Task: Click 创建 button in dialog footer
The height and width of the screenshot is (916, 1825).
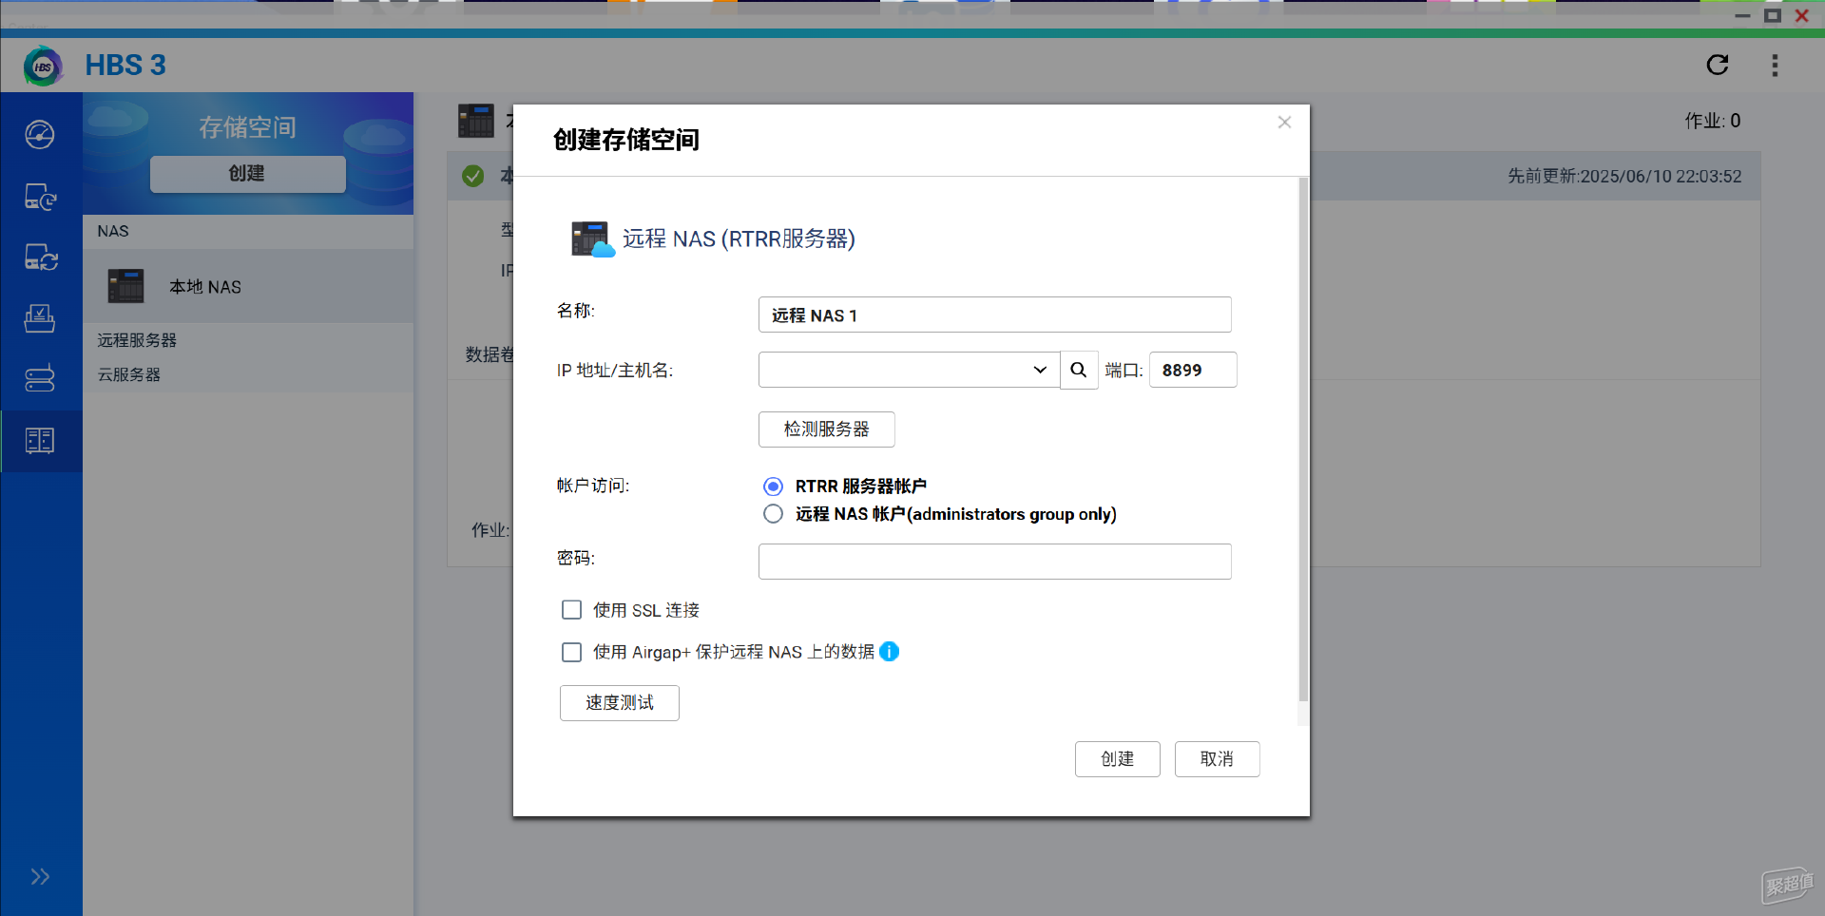Action: pos(1118,759)
